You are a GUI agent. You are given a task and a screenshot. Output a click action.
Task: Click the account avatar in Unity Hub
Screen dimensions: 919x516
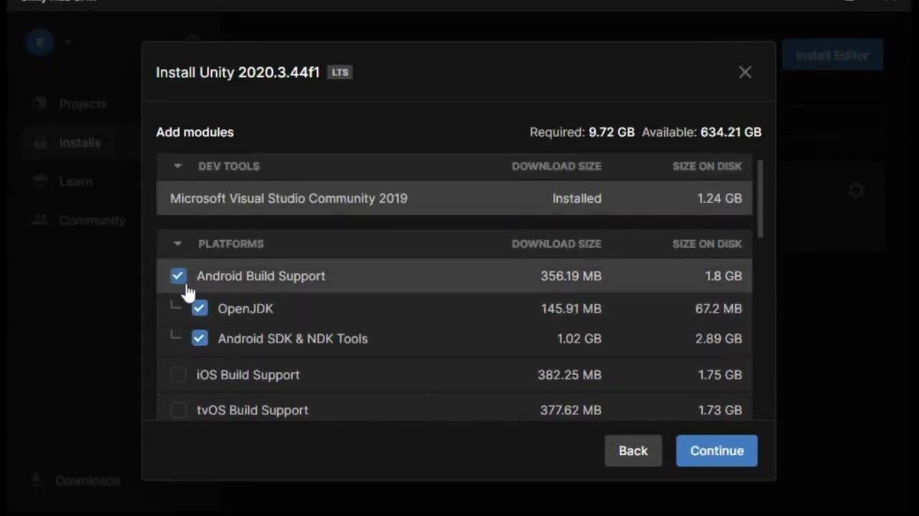click(40, 42)
